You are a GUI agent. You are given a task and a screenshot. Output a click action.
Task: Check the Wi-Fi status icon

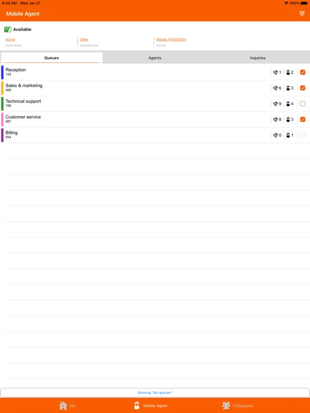286,3
